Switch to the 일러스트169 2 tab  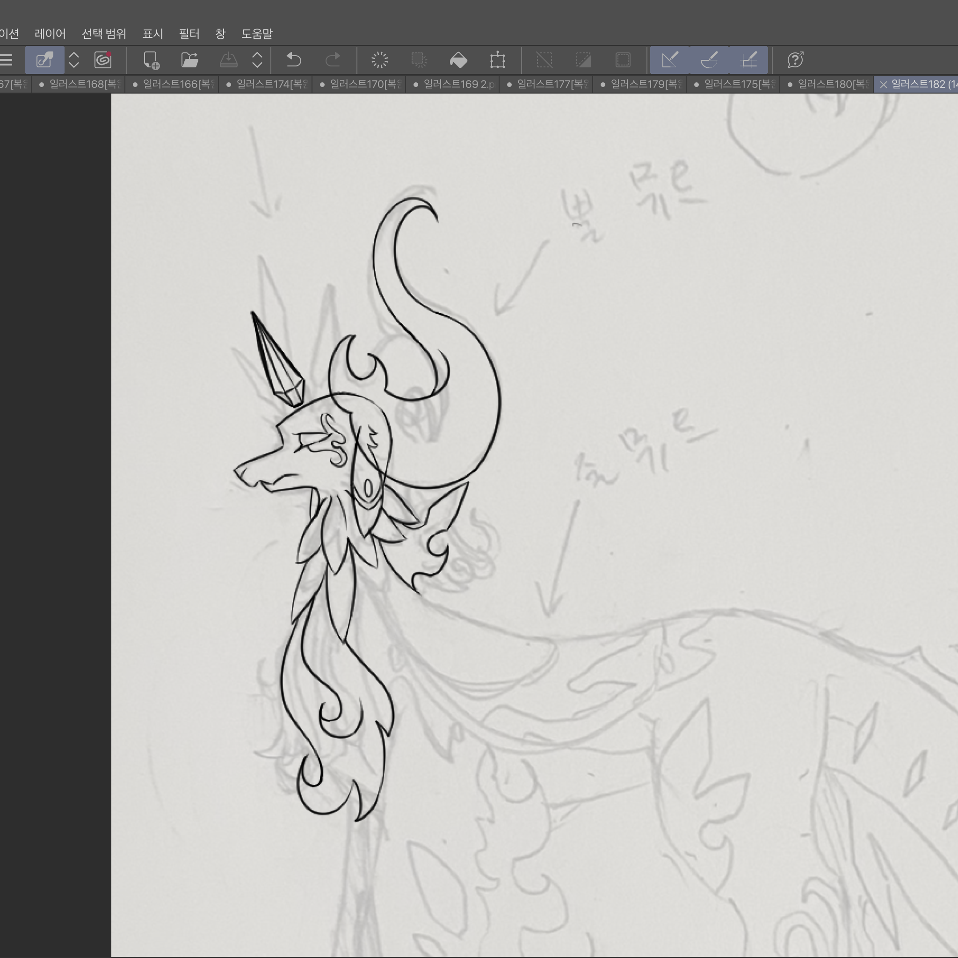click(453, 84)
